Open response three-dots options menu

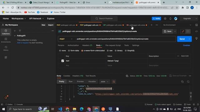click(x=190, y=76)
